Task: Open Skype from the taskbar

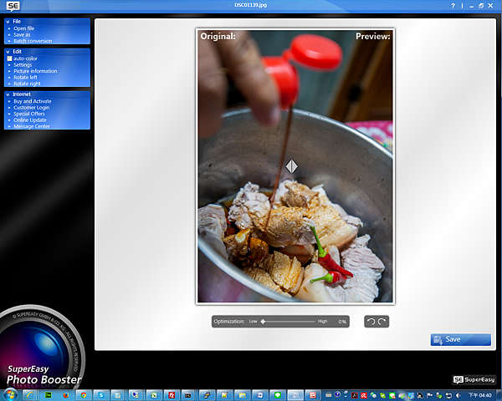Action: coord(101,395)
